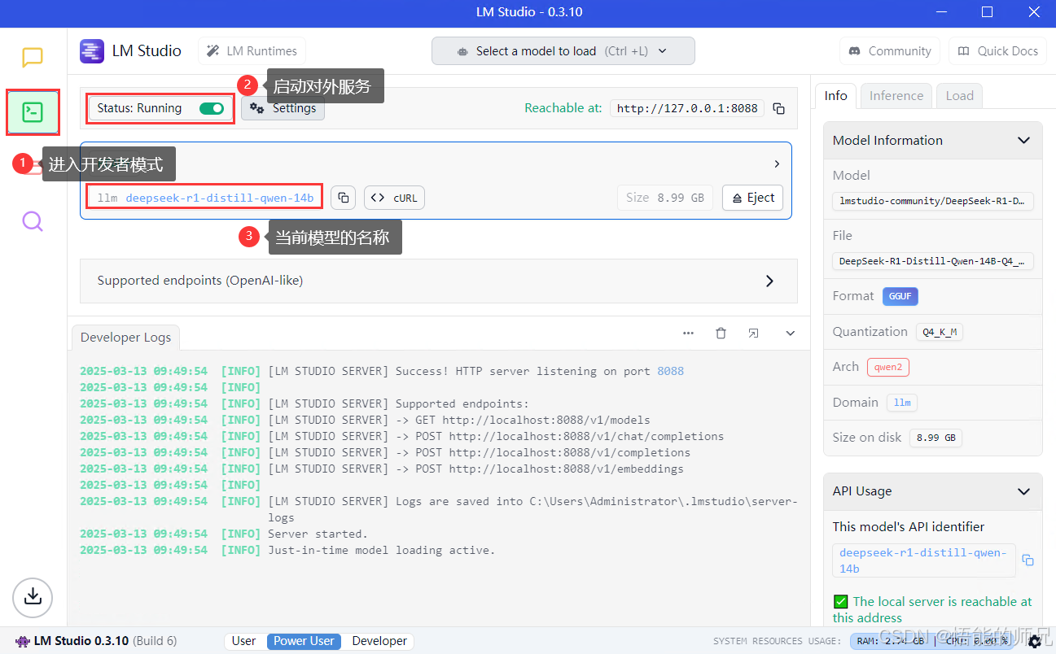This screenshot has width=1056, height=654.
Task: Open the Community Discord link
Action: 890,51
